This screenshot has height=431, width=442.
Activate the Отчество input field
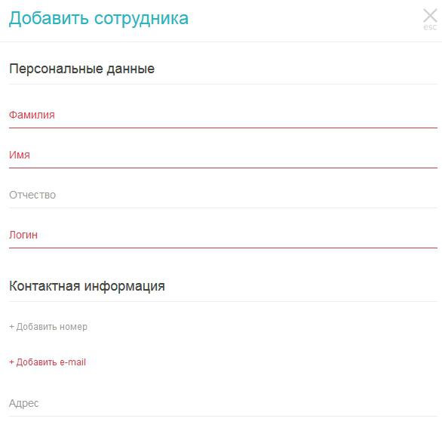point(223,195)
